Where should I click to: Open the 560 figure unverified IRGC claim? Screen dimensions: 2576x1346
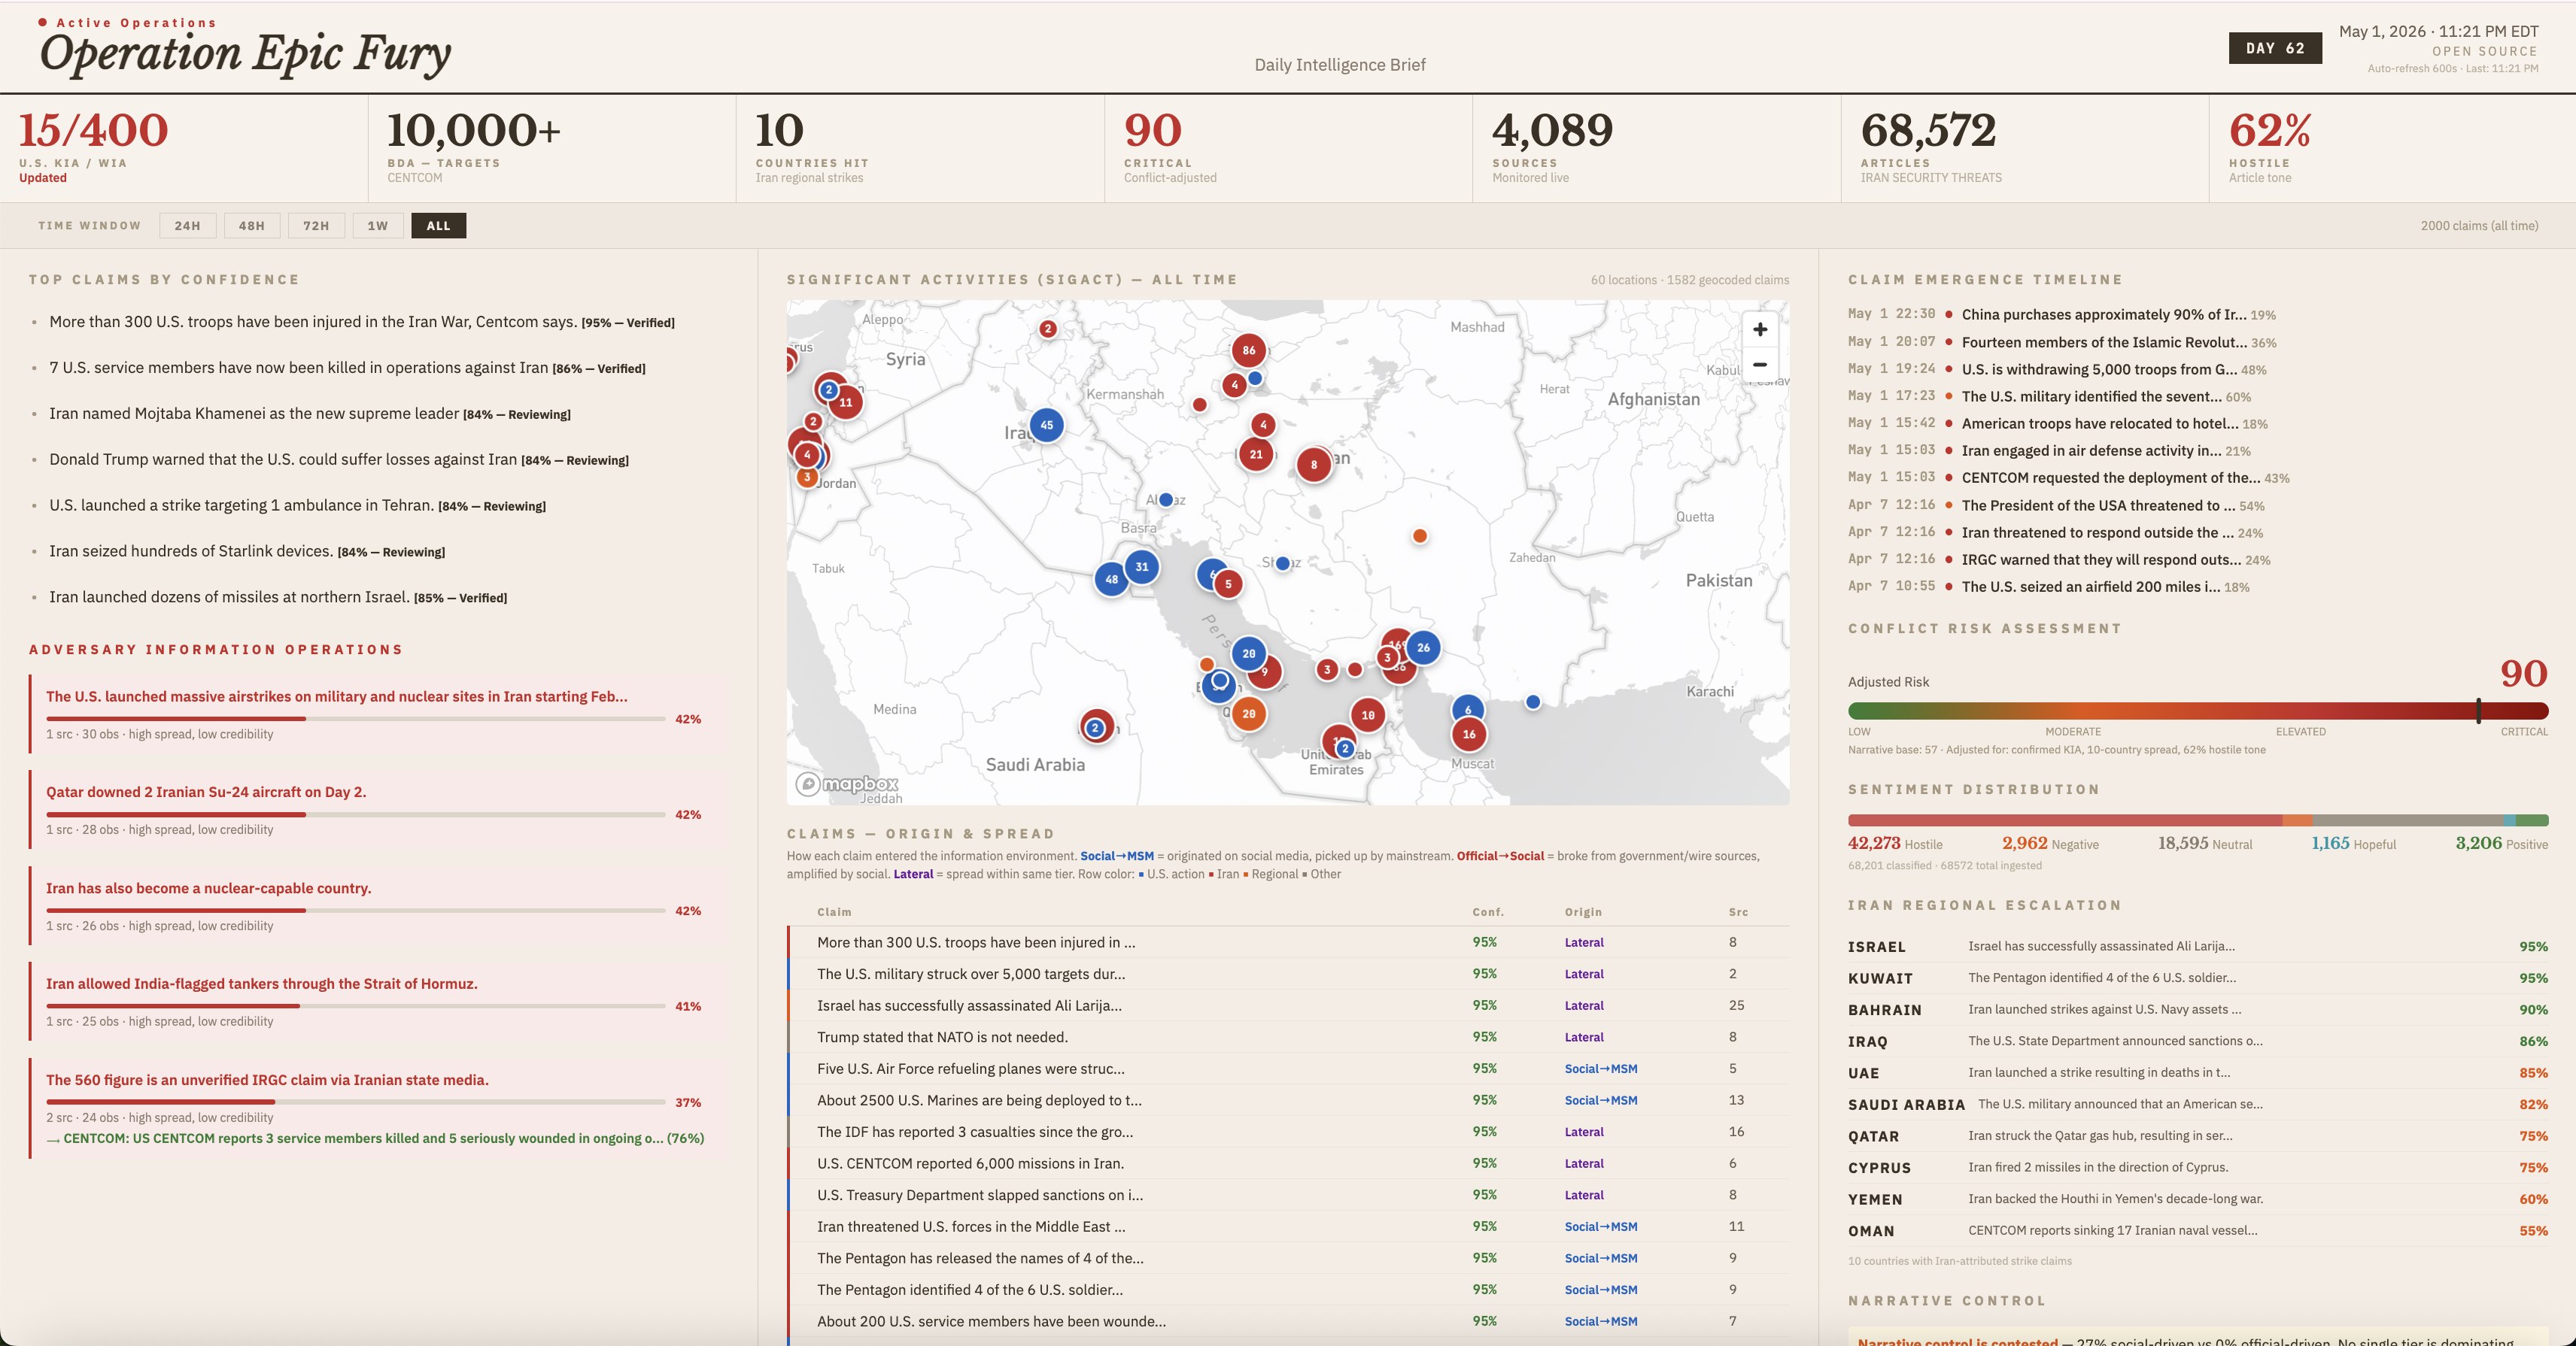coord(267,1081)
